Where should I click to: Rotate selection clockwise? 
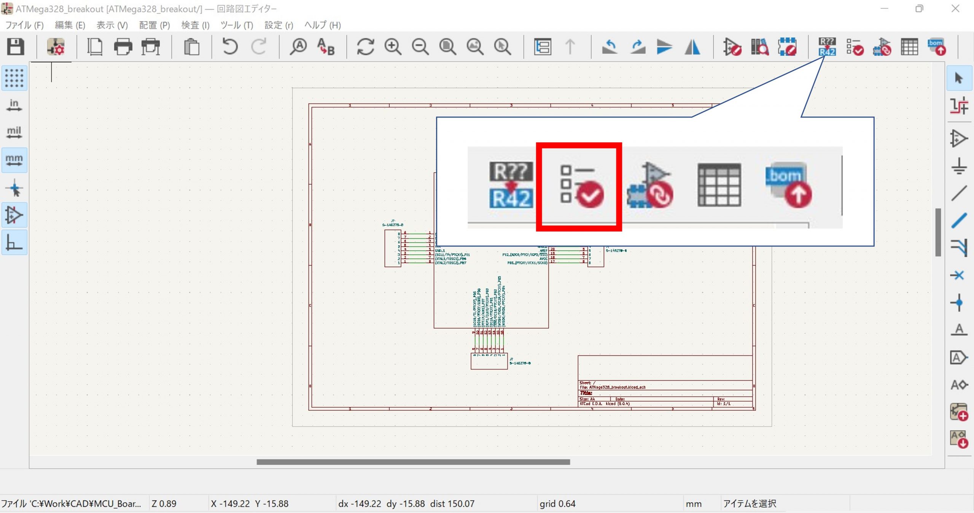click(x=637, y=47)
